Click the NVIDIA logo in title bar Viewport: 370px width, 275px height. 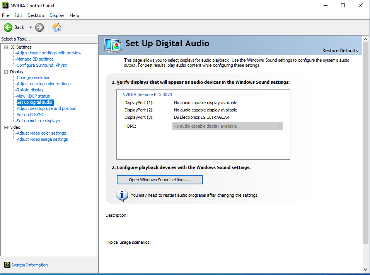click(x=5, y=5)
